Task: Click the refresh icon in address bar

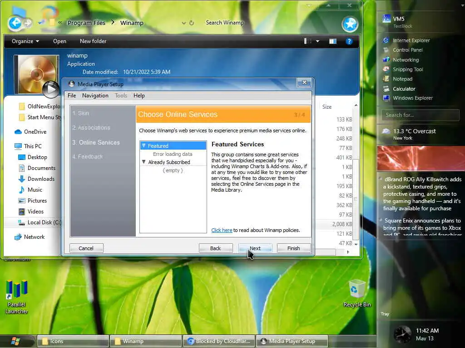Action: coord(192,23)
